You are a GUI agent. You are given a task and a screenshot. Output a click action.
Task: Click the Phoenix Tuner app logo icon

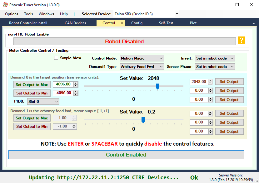5,5
